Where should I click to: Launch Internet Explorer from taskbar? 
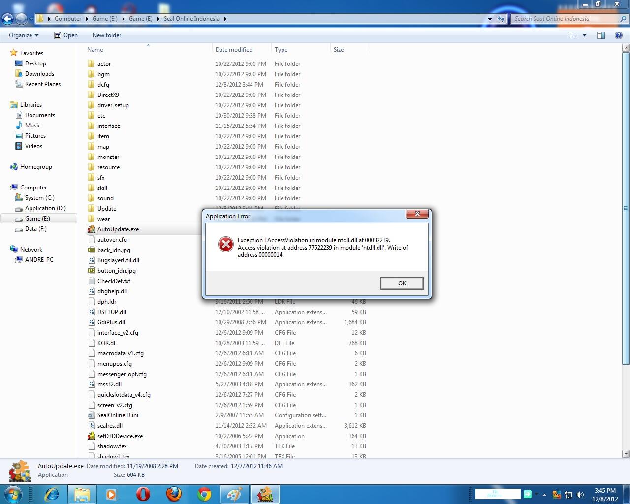pyautogui.click(x=51, y=494)
